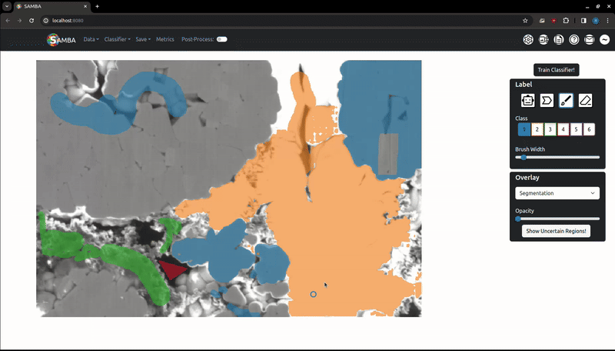This screenshot has height=351, width=615.
Task: Select the brush labelling tool
Action: pos(566,100)
